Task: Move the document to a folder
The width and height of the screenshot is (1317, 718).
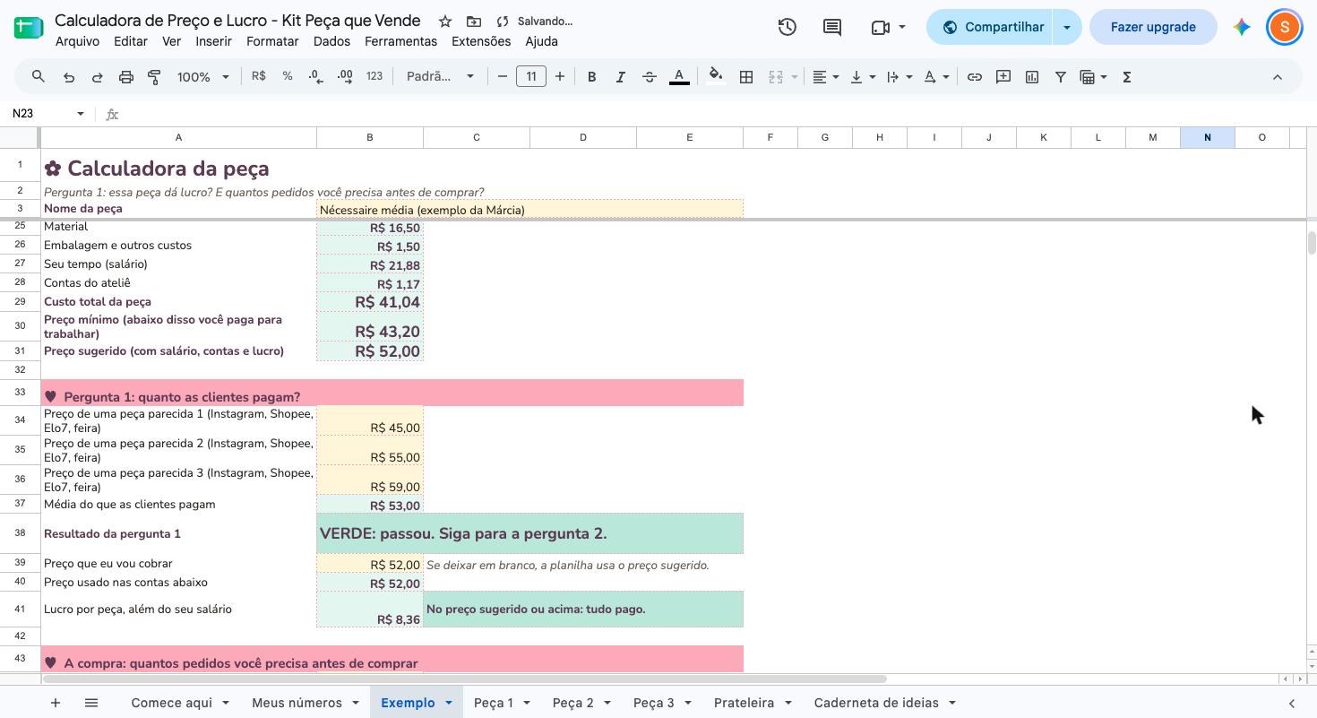Action: 474,21
